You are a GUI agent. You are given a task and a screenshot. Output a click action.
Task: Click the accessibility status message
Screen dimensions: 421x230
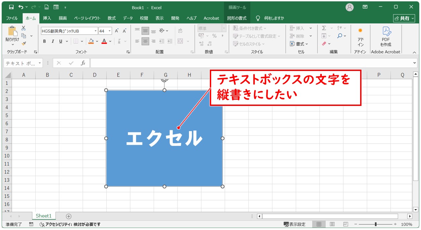70,224
